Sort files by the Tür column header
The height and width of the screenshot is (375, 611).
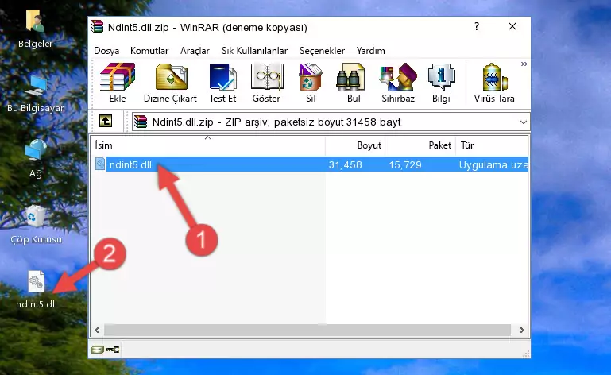click(492, 145)
